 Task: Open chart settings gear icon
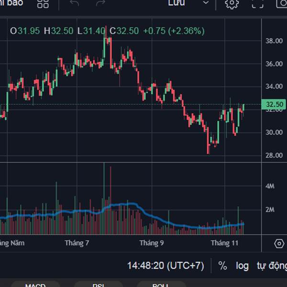pos(232,3)
